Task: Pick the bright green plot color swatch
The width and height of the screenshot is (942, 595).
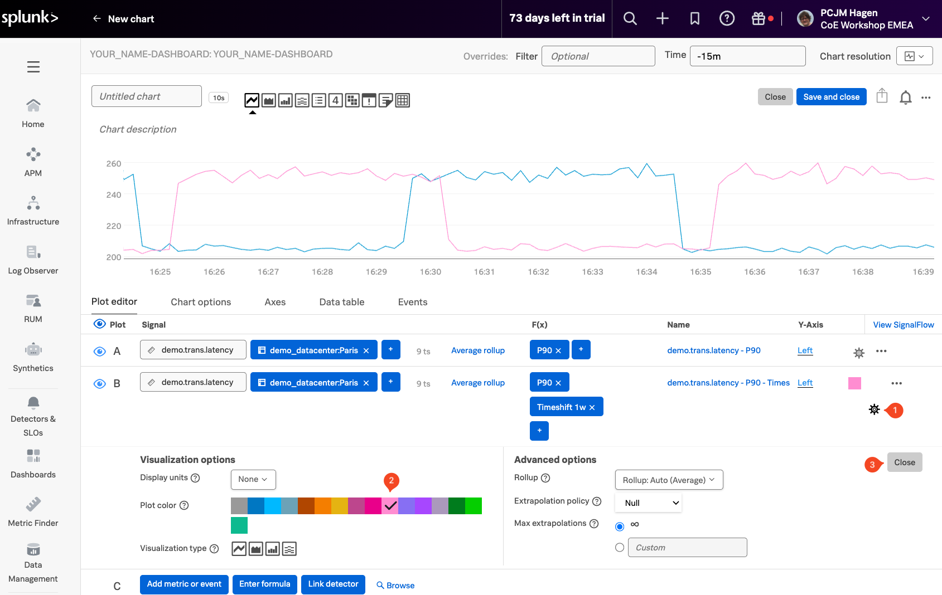Action: [x=474, y=506]
